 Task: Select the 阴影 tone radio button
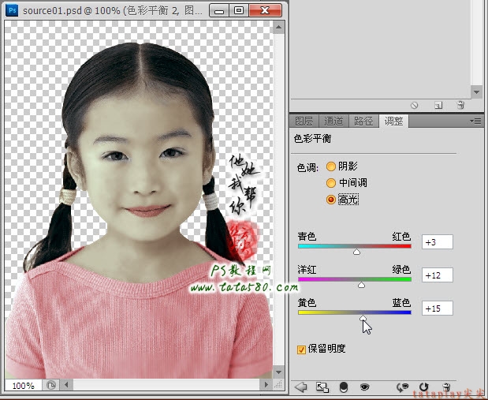331,166
